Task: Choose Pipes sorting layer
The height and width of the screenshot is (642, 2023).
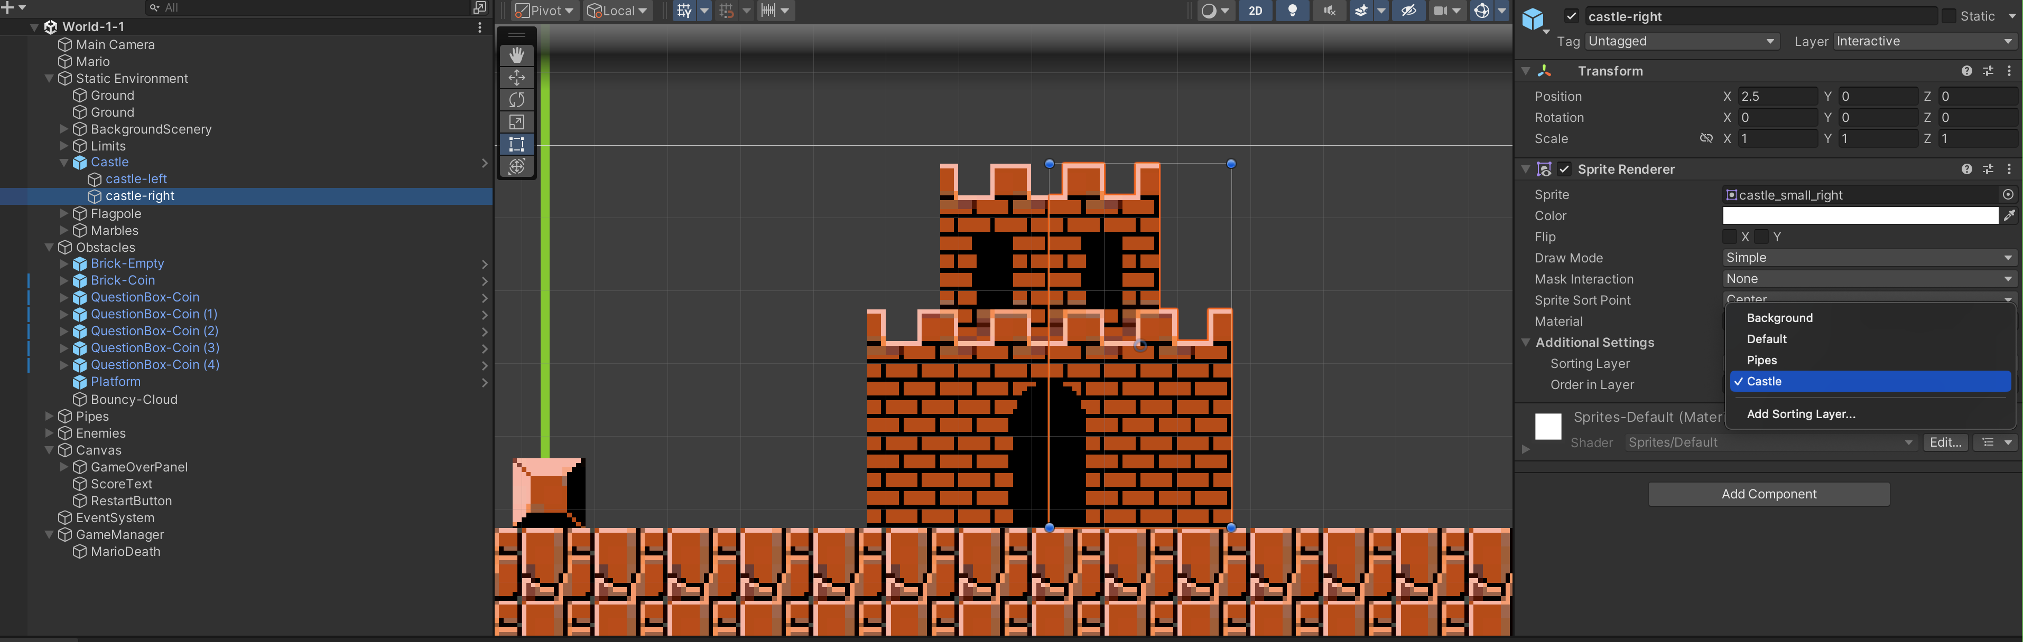Action: click(x=1870, y=360)
